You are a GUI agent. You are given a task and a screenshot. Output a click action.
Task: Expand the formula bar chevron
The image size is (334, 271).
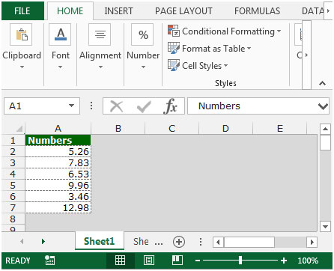point(323,106)
